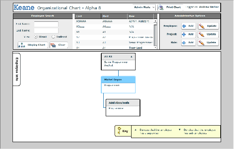The image size is (234, 149).
Task: Select the A0AAAA Admin. Assistant row
Action: pos(114,21)
